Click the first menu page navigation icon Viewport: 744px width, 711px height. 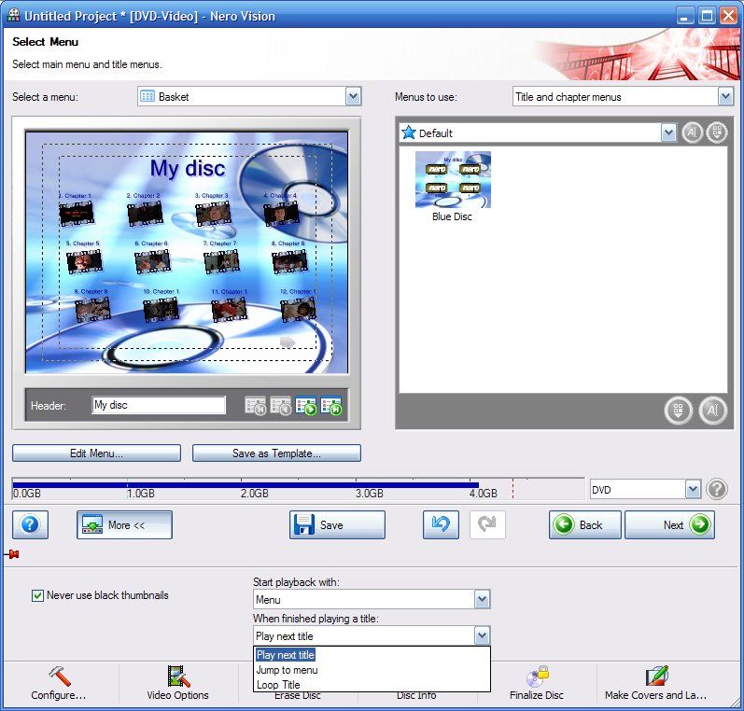255,406
